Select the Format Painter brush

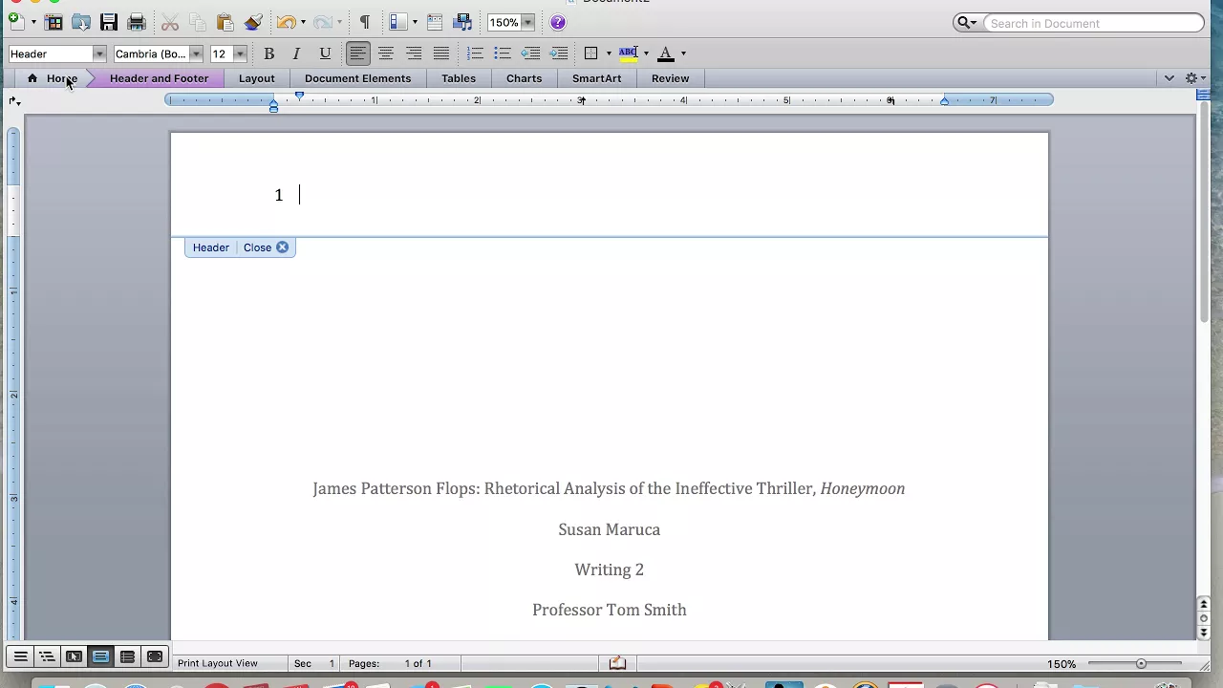[253, 22]
